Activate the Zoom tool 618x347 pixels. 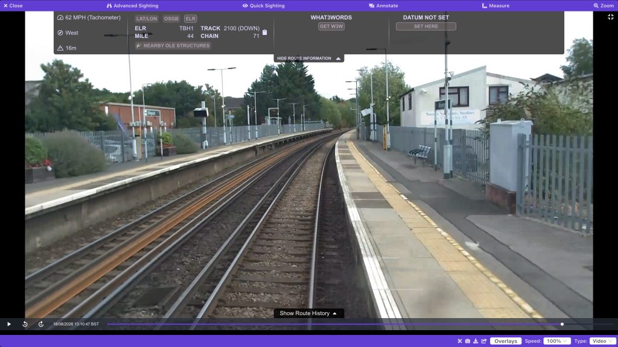click(x=604, y=5)
